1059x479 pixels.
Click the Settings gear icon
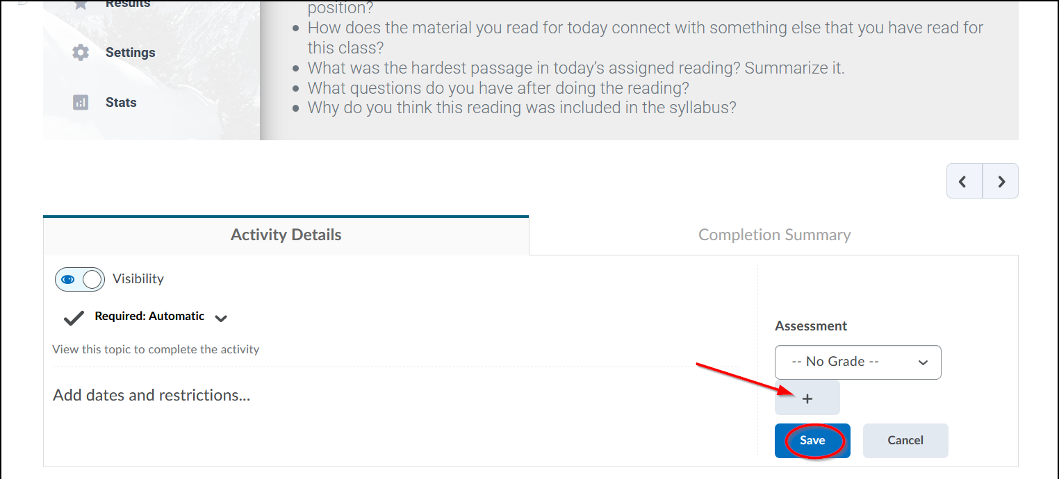pyautogui.click(x=81, y=53)
